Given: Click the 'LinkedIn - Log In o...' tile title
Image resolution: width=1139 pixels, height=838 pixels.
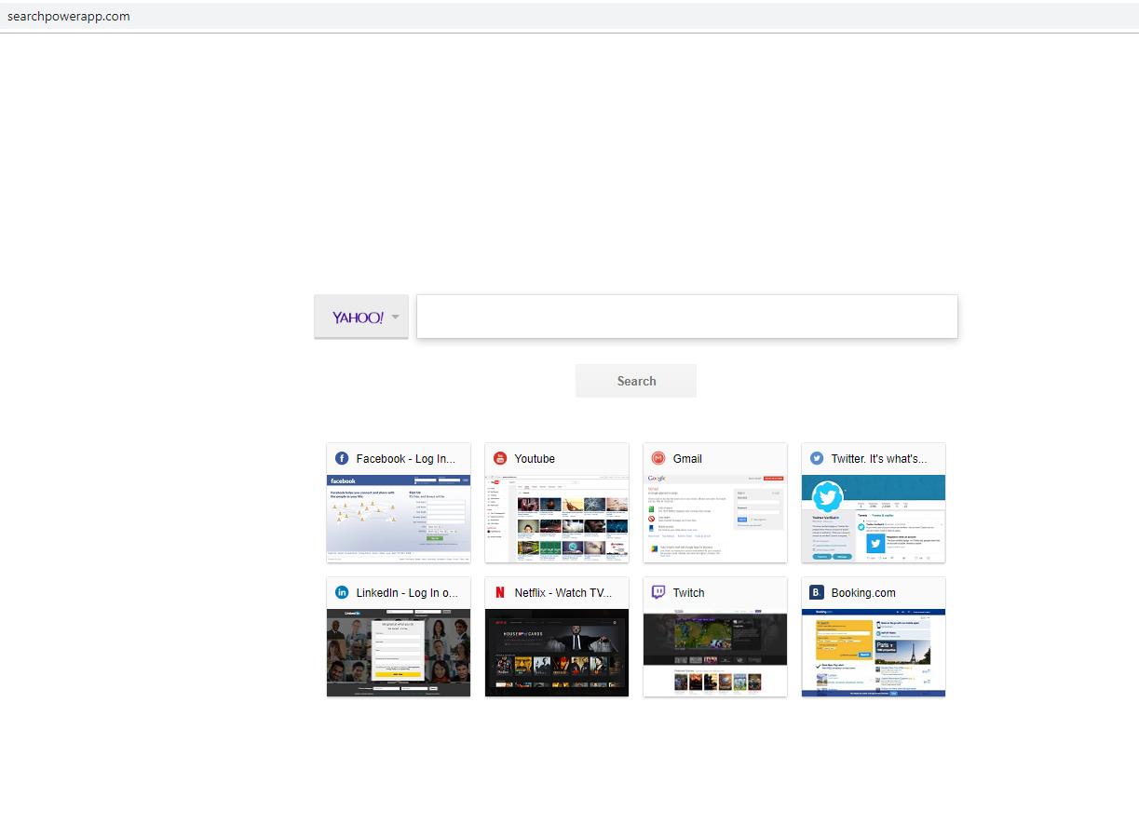Looking at the screenshot, I should coord(407,593).
